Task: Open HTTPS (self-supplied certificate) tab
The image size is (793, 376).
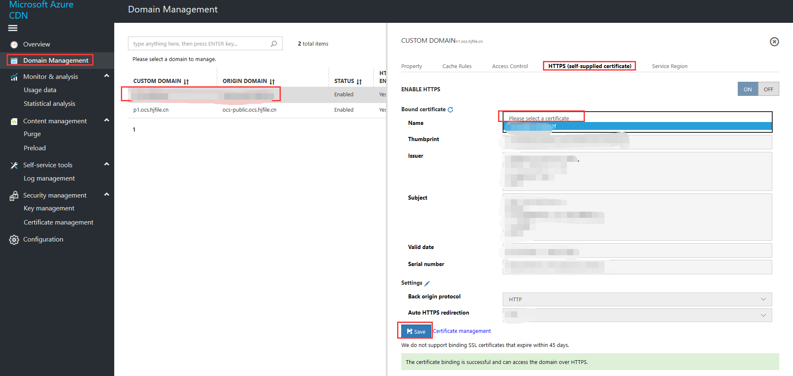Action: (589, 66)
